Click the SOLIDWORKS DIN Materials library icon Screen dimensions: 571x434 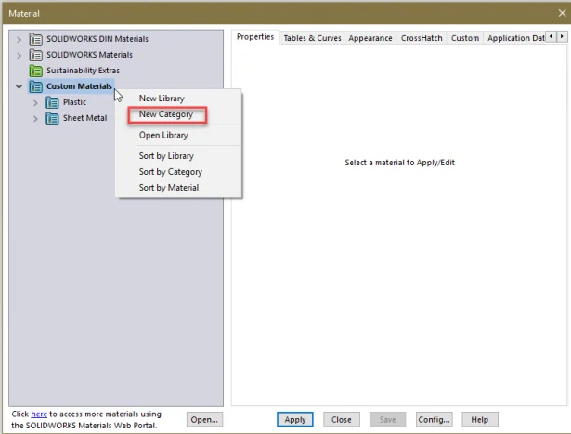[x=36, y=39]
